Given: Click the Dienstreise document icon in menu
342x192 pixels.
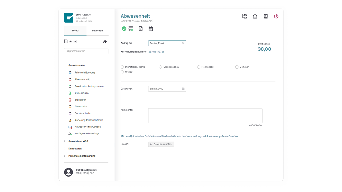Looking at the screenshot, I should pyautogui.click(x=70, y=107).
